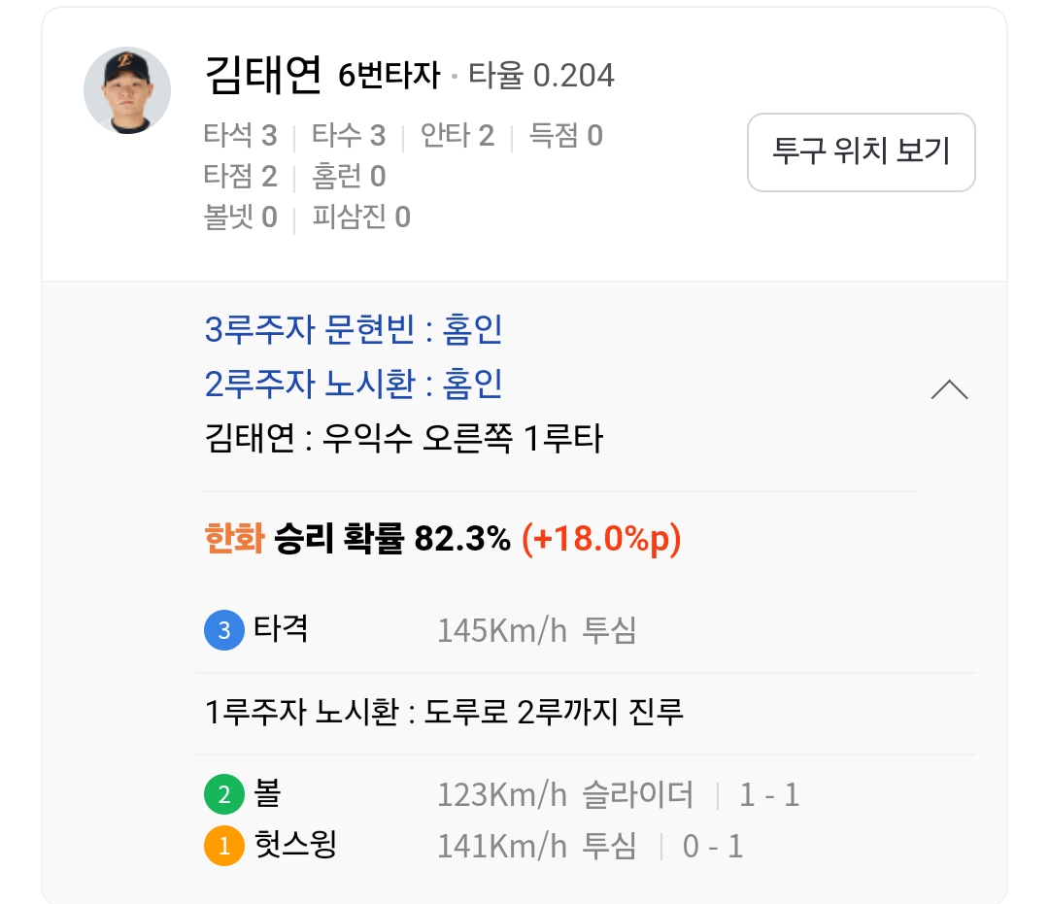The image size is (1049, 904).
Task: Click the 안타 2 stat
Action: (457, 136)
